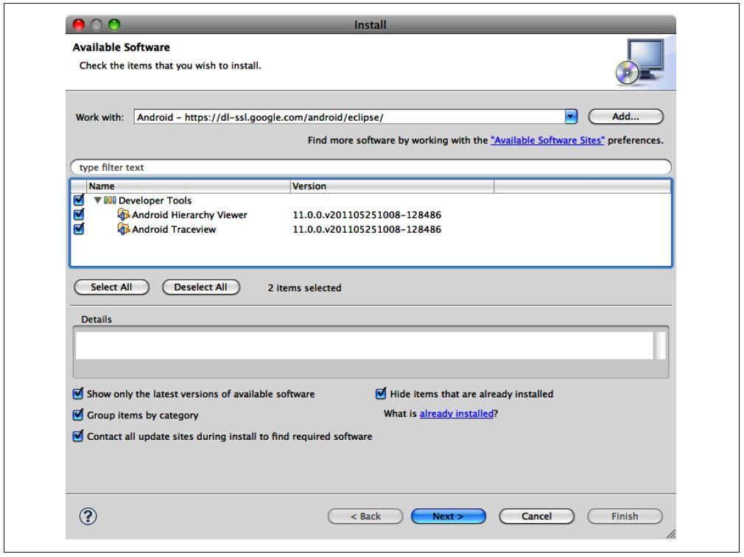The width and height of the screenshot is (744, 557).
Task: Click the Android Traceview version number
Action: click(367, 229)
